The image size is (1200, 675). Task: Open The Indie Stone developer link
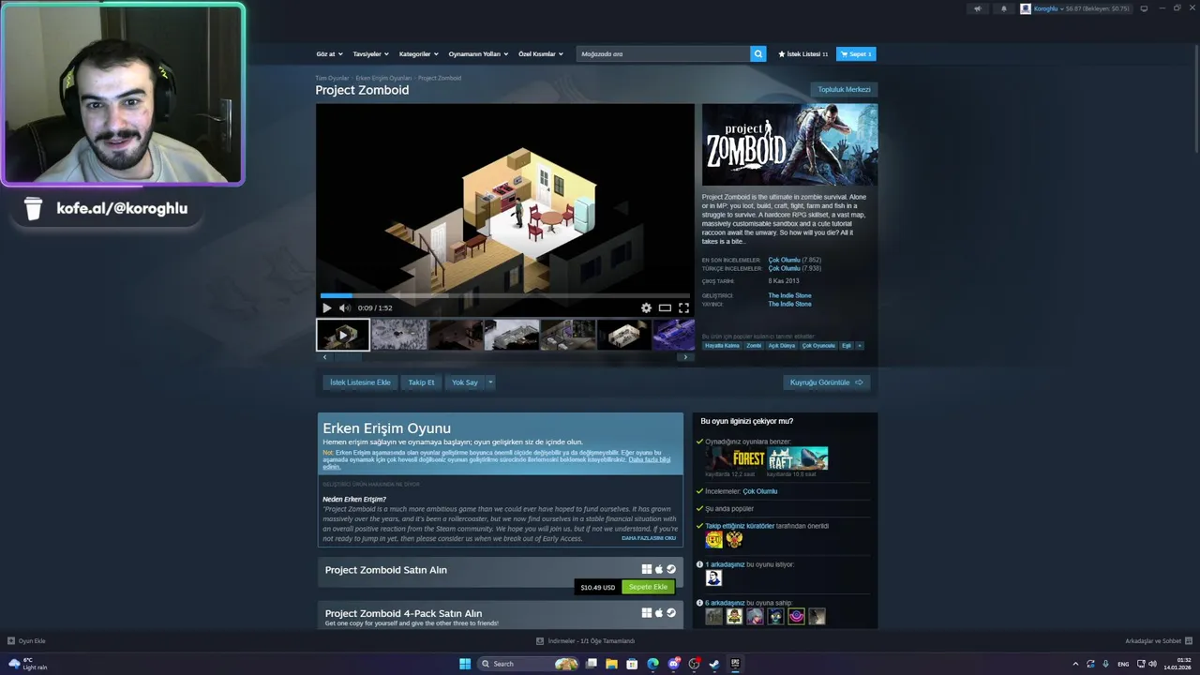789,295
